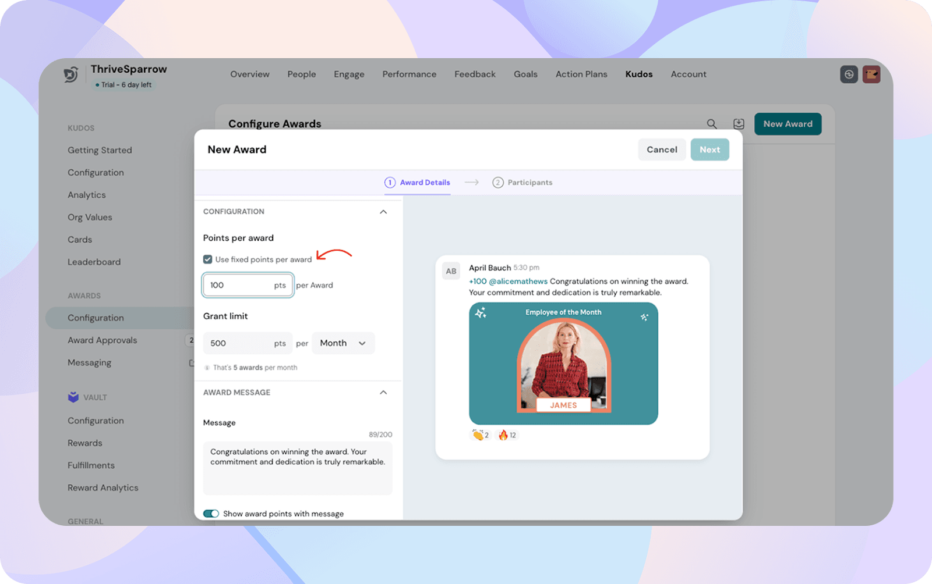Open Configuration under Vault section
This screenshot has height=584, width=932.
[x=96, y=421]
